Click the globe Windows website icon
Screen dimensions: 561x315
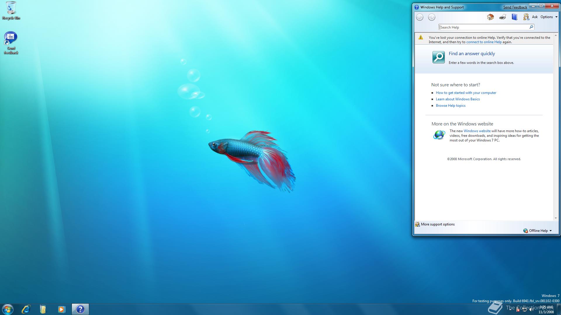coord(439,135)
